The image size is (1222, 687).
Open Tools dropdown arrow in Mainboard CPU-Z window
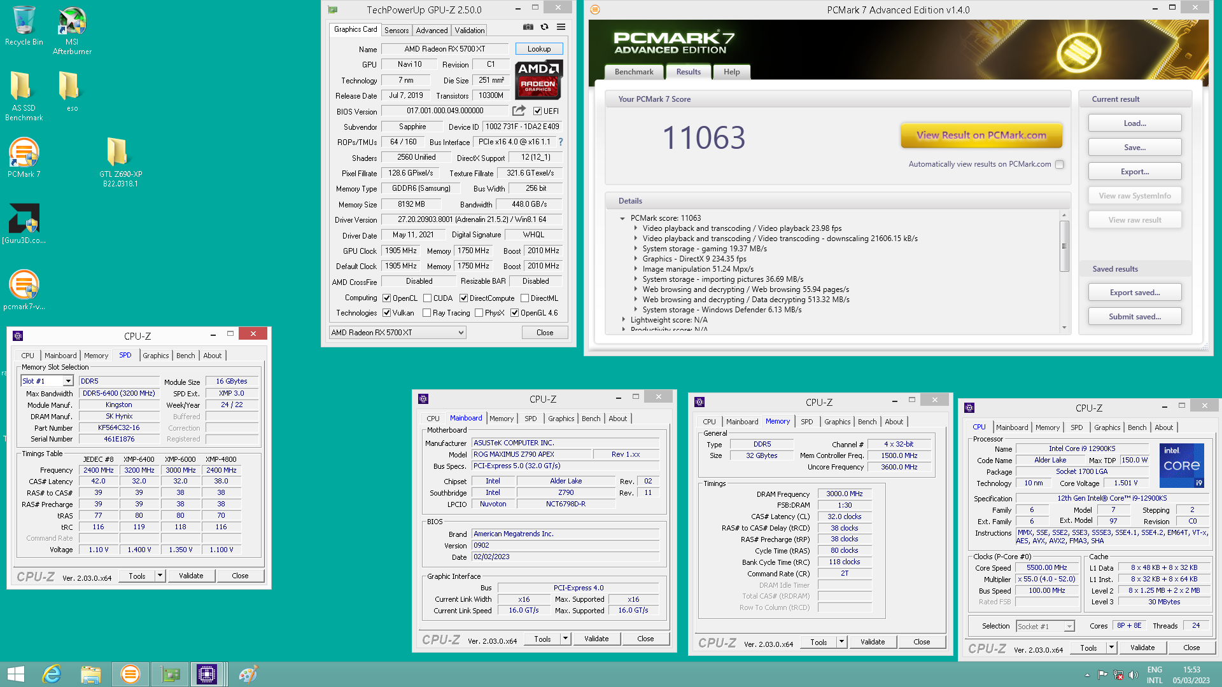click(x=565, y=639)
